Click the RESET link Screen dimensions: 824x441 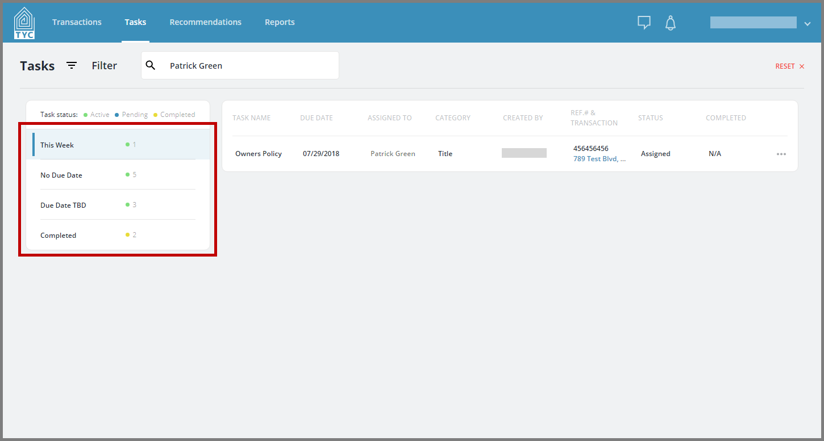pos(785,66)
